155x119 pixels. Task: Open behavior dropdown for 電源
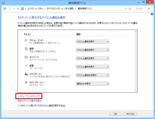click(92, 50)
